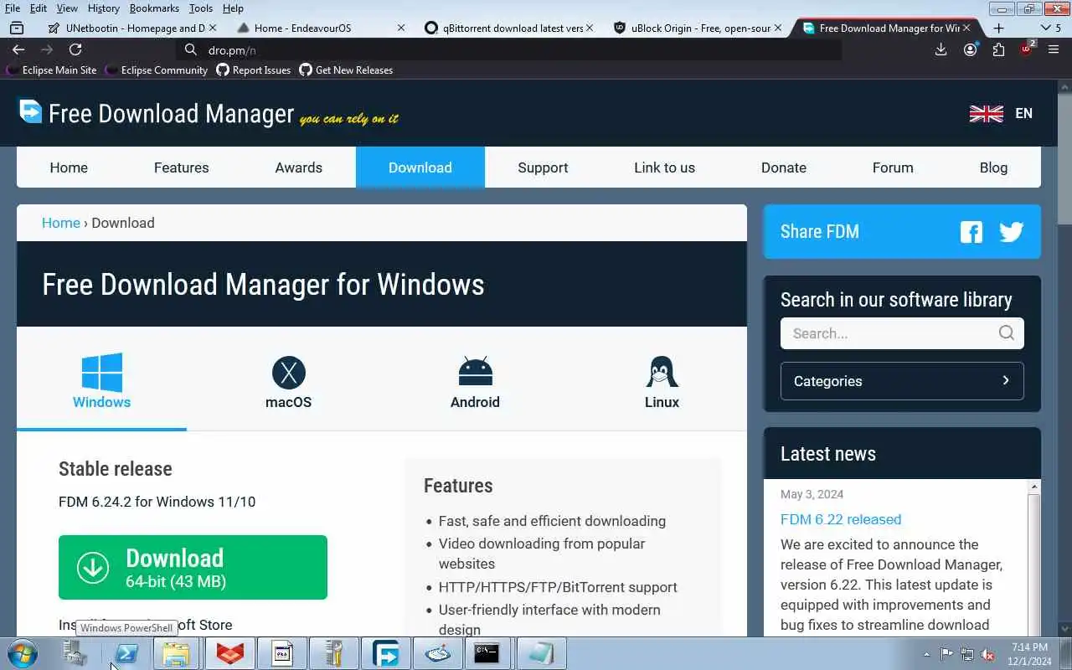The height and width of the screenshot is (670, 1072).
Task: Open the Donate nav item
Action: [784, 167]
